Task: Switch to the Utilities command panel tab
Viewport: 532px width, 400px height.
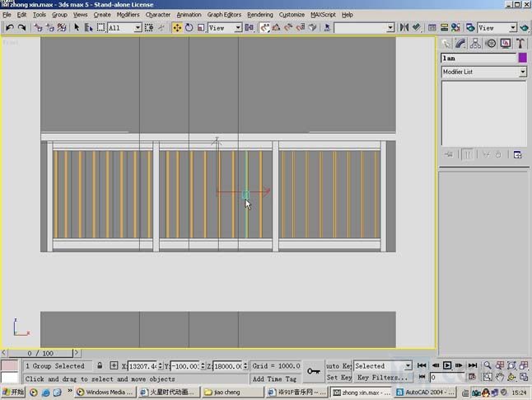Action: point(520,43)
